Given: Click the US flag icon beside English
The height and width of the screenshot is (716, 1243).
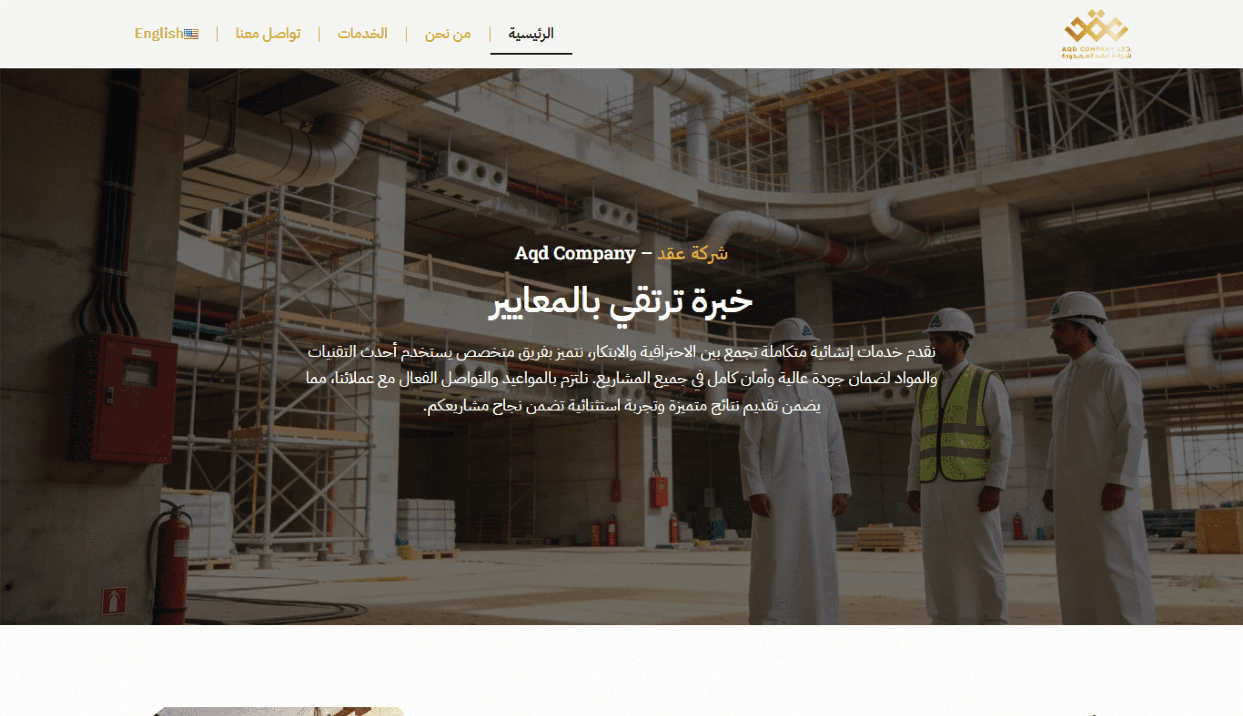Looking at the screenshot, I should pyautogui.click(x=191, y=34).
